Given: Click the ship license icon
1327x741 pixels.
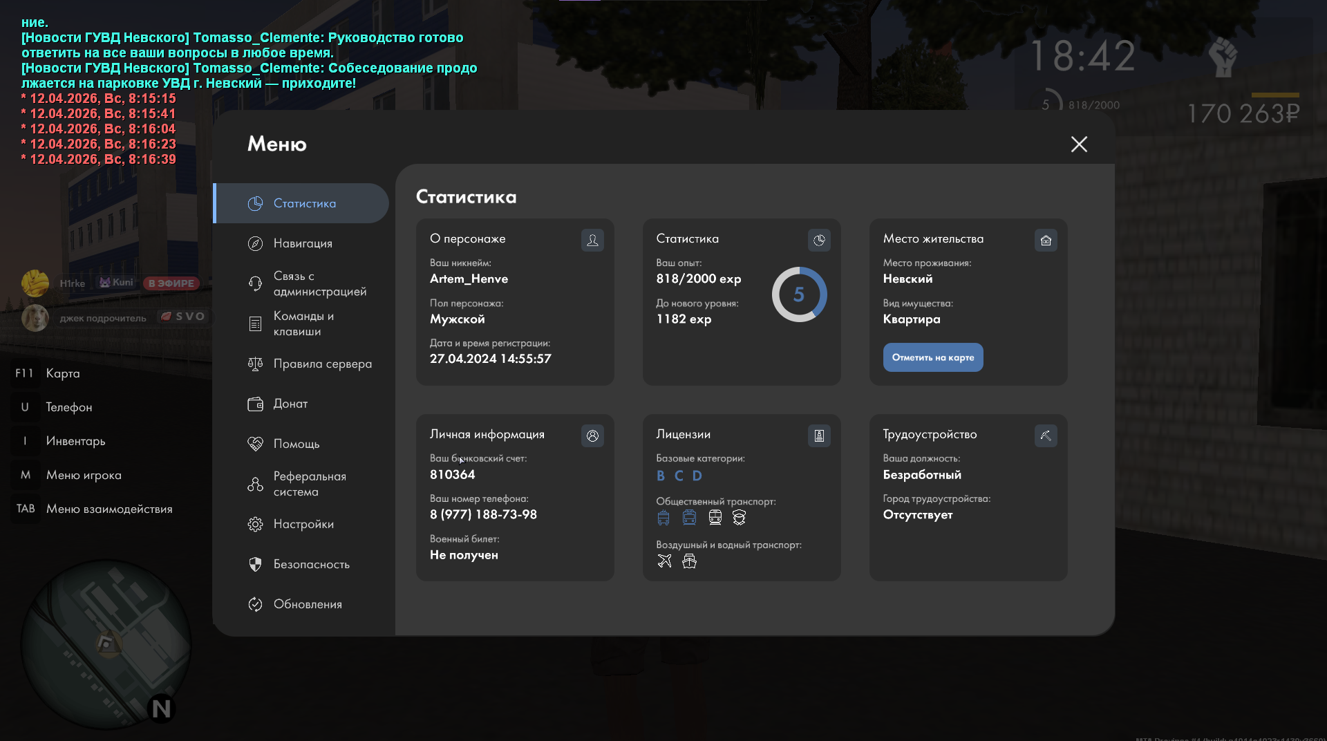Looking at the screenshot, I should click(x=689, y=561).
